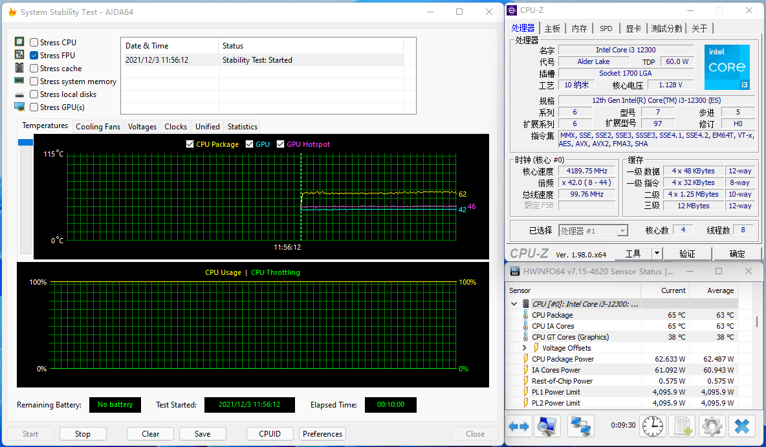Click the blue X close-sensors icon
The height and width of the screenshot is (447, 766).
(x=742, y=426)
